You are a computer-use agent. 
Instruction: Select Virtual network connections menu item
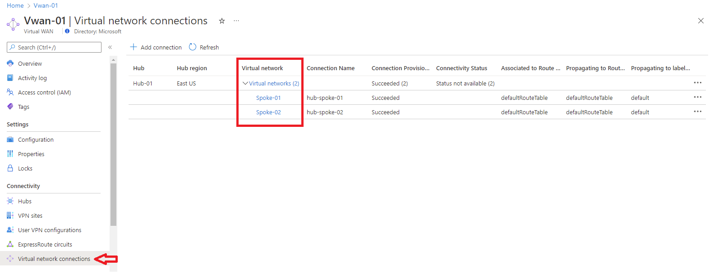click(54, 259)
